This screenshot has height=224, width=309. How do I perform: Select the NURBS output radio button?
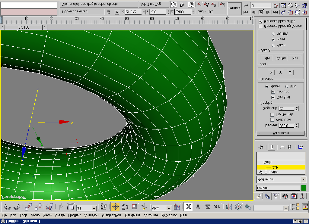273,34
